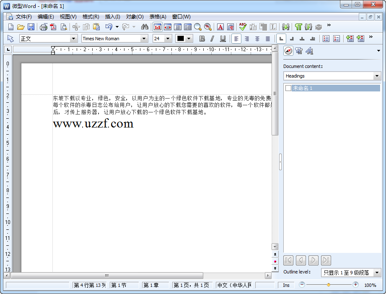Save document with floppy disk icon
This screenshot has width=386, height=294.
31,27
